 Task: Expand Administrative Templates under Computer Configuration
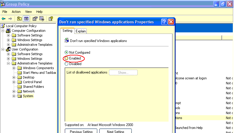8,45
